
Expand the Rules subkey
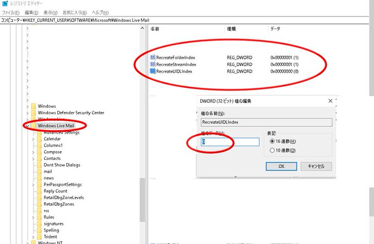tap(33, 217)
